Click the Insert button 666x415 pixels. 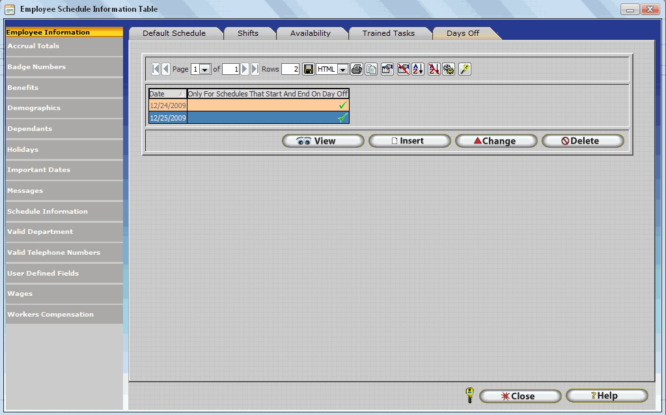click(409, 141)
